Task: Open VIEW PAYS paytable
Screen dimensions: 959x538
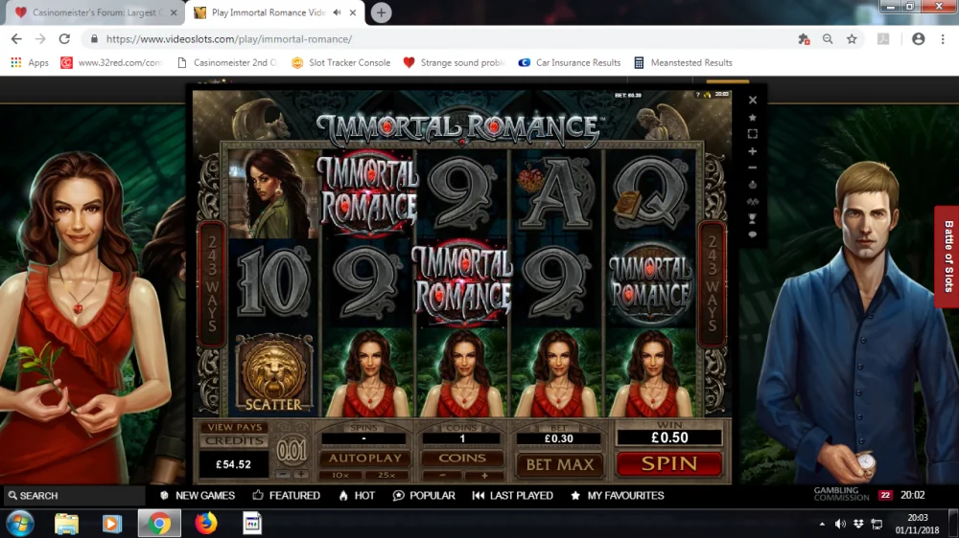Action: point(234,428)
